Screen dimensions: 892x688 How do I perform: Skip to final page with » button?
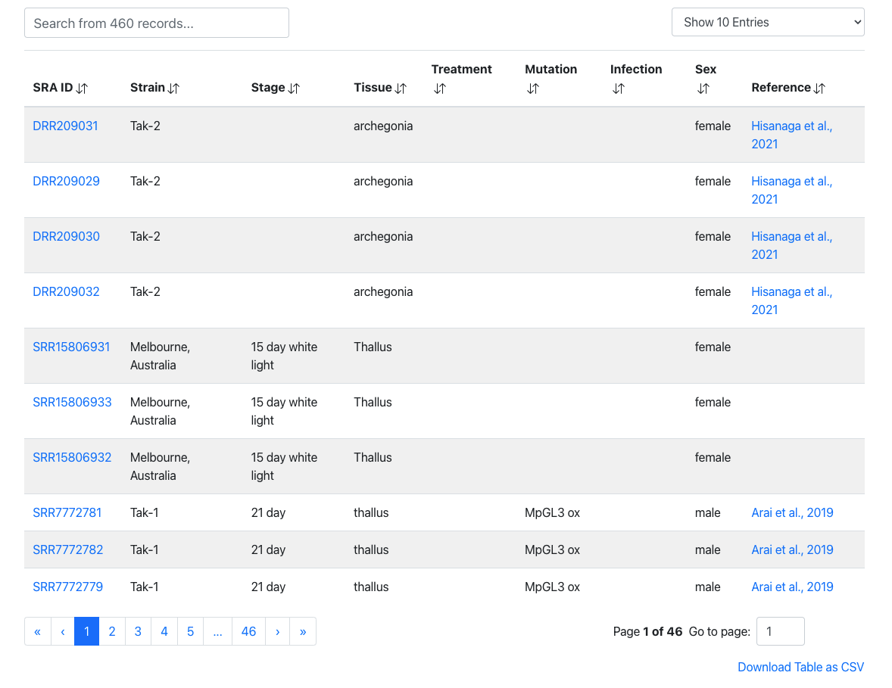(x=303, y=631)
